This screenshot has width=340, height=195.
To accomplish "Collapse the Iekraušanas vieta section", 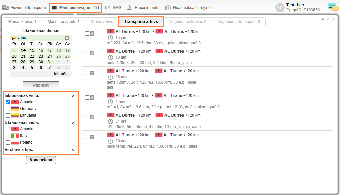I will [x=74, y=96].
